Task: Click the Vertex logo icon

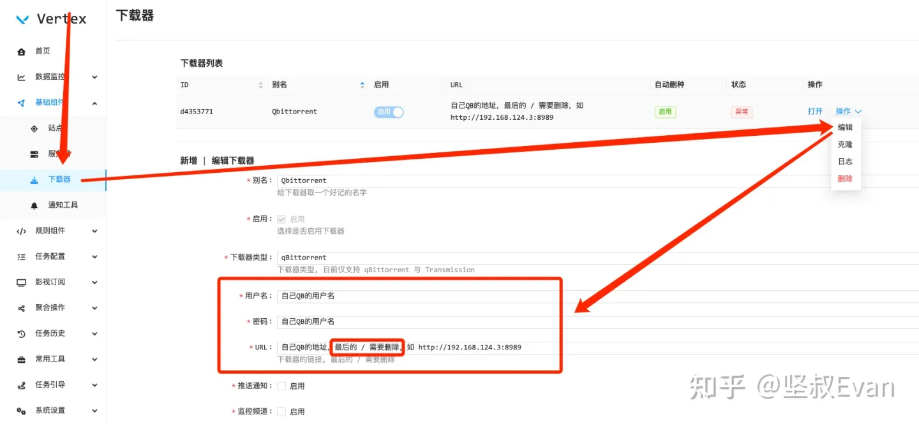Action: (22, 19)
